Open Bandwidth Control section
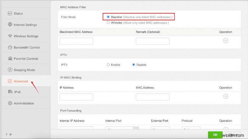248x139 pixels. pos(27,47)
